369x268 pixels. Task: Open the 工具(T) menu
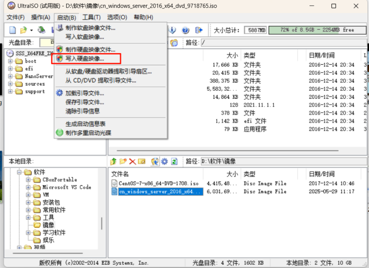(91, 17)
